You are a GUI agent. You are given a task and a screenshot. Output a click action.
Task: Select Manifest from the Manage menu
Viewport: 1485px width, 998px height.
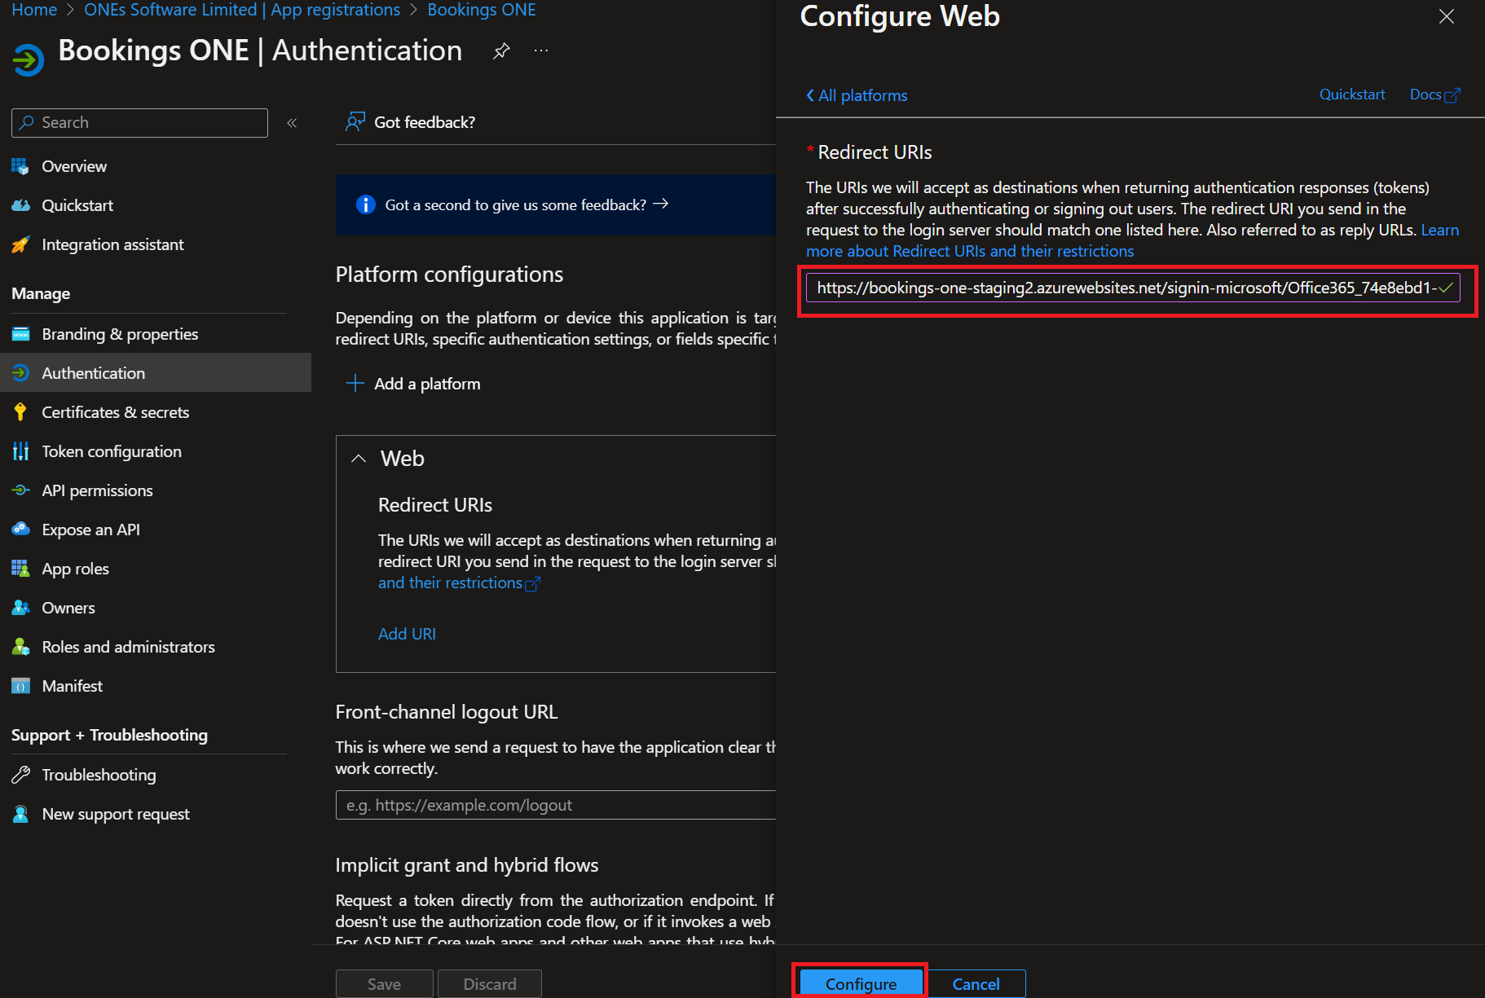point(72,686)
